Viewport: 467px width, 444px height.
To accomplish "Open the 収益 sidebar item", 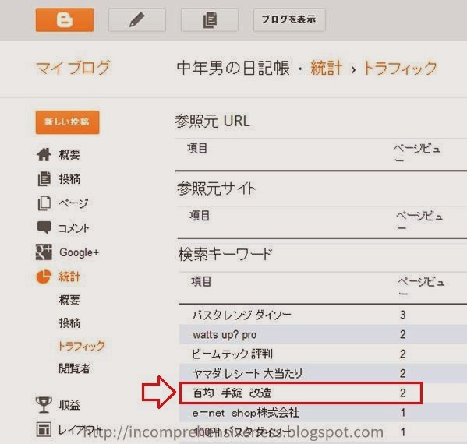I will (x=69, y=405).
